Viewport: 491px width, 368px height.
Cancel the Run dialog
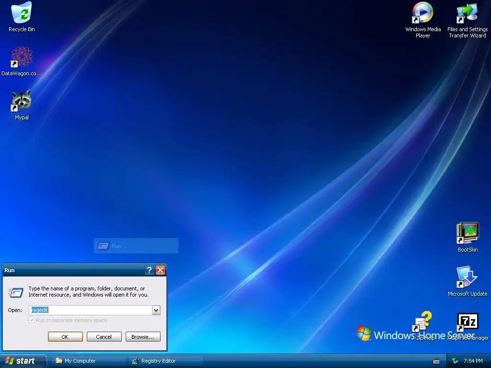click(104, 337)
